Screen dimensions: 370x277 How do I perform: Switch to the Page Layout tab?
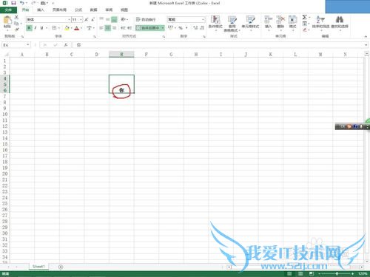[59, 10]
